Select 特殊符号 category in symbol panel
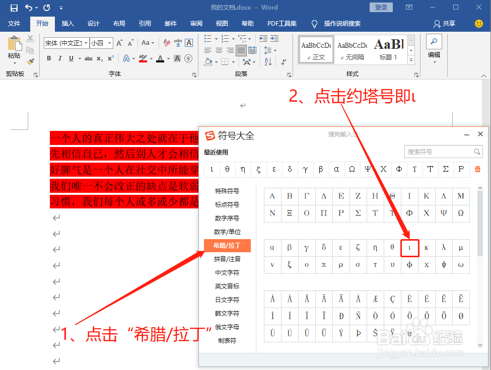This screenshot has height=370, width=491. [227, 191]
